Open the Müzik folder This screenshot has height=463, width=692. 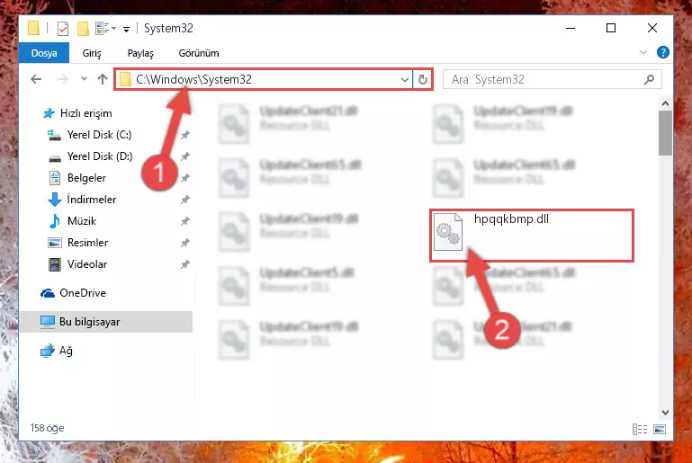(82, 221)
